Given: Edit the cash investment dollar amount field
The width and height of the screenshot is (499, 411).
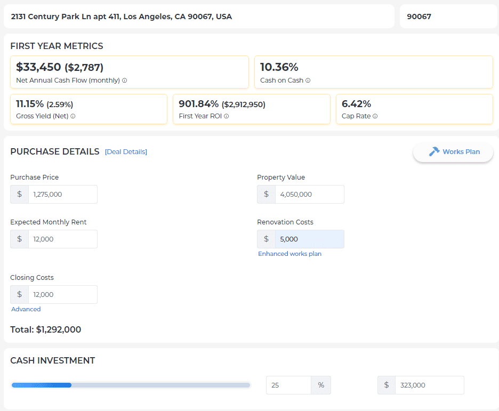Looking at the screenshot, I should [430, 385].
